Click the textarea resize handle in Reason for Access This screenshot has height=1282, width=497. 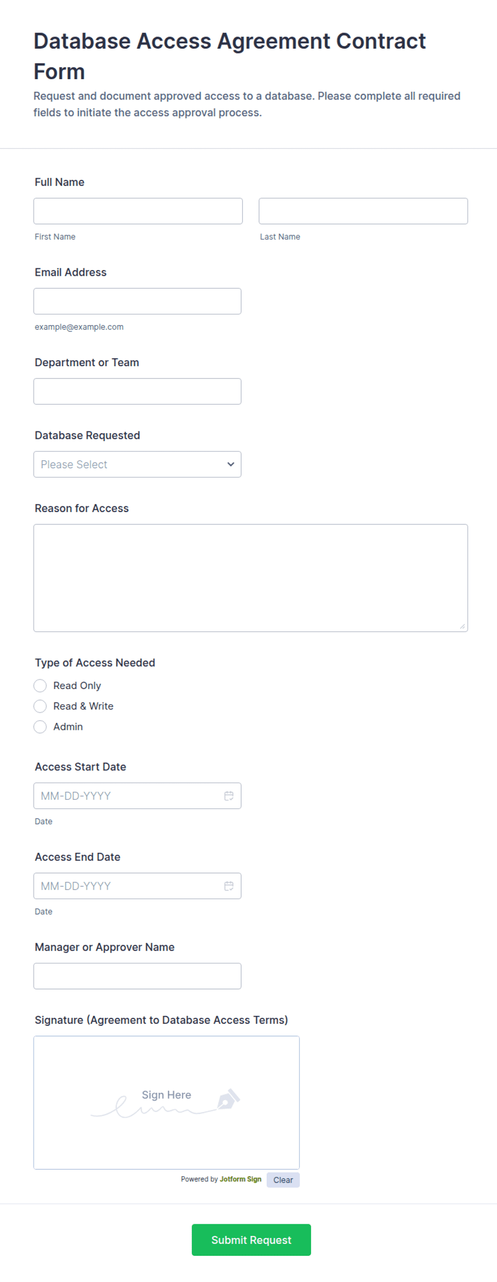(462, 626)
